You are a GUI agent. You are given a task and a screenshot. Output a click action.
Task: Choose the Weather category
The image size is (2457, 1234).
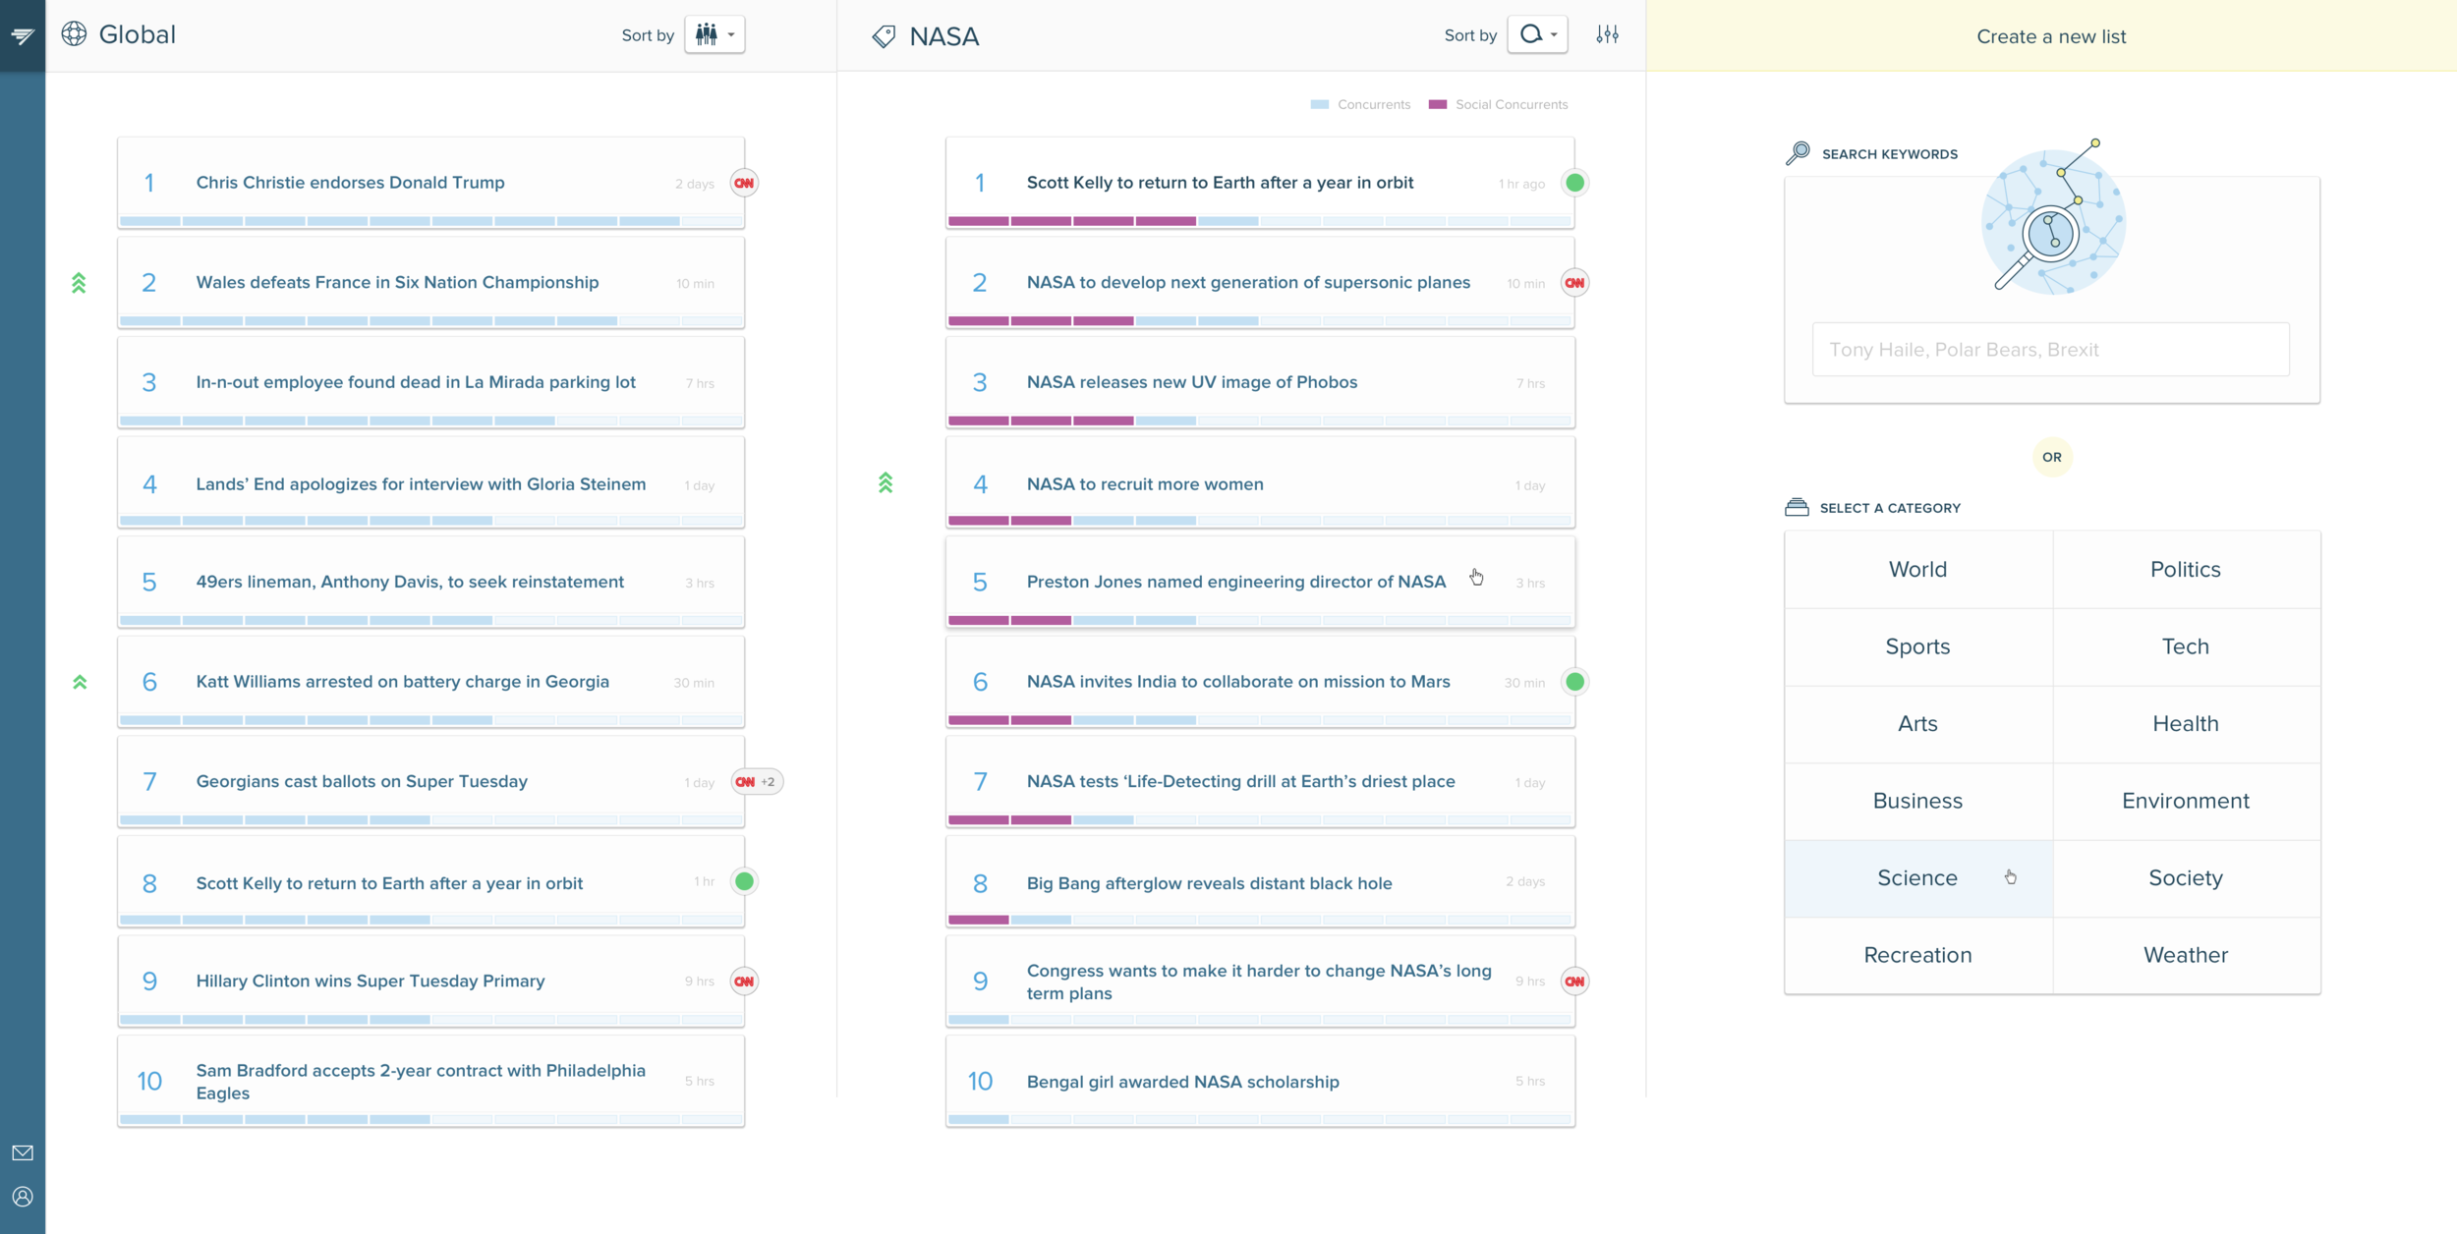2185,955
